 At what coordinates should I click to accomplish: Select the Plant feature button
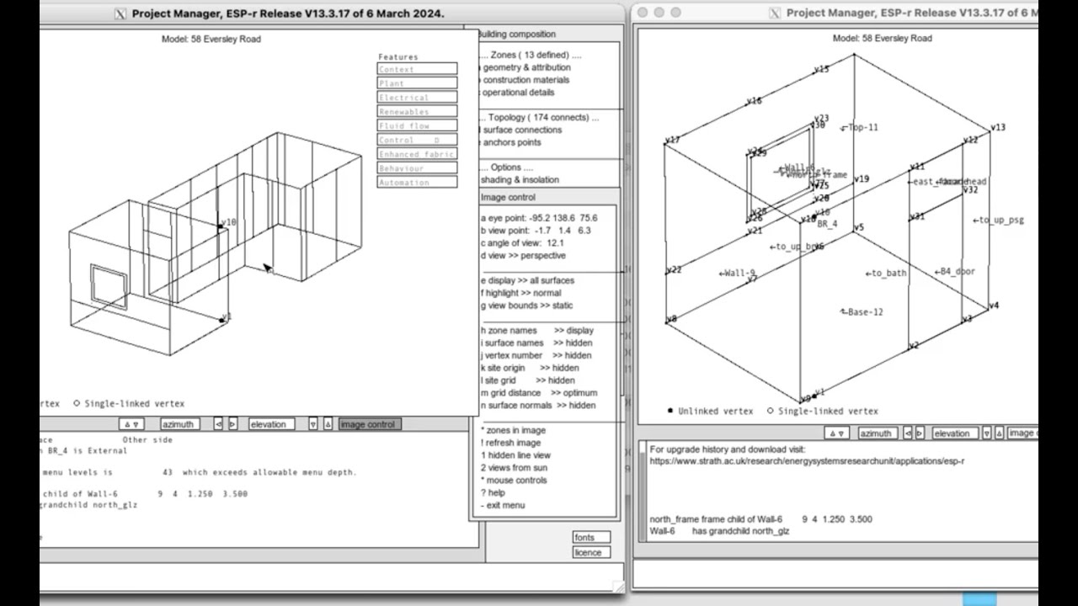point(417,83)
